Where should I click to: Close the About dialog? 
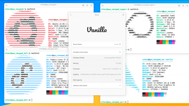click(123, 15)
